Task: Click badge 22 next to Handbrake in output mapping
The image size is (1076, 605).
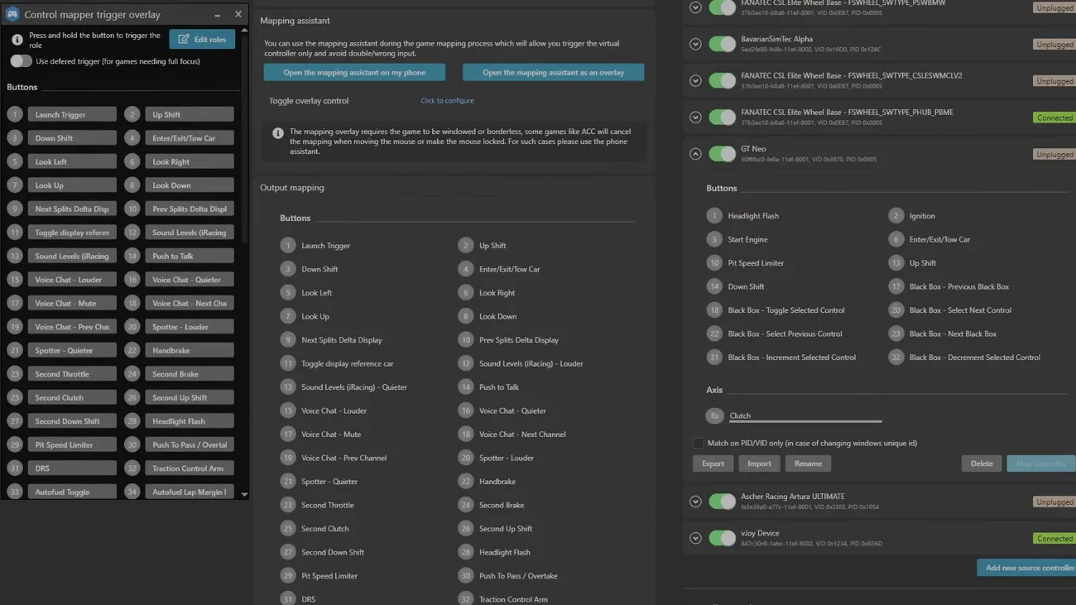Action: pyautogui.click(x=465, y=481)
